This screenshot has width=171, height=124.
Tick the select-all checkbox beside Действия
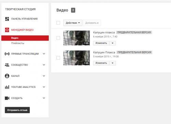(58, 23)
